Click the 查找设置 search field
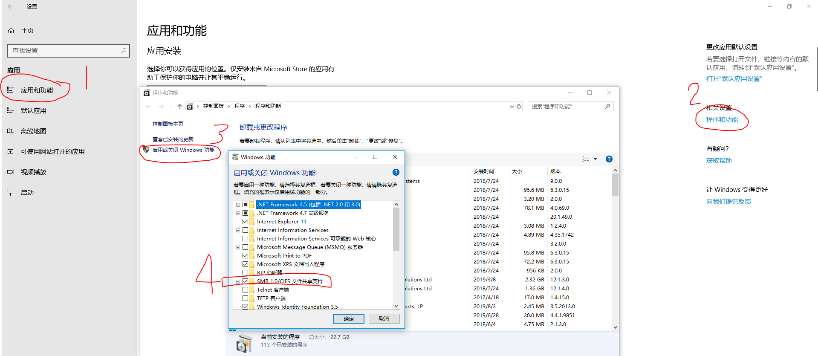 pyautogui.click(x=69, y=50)
